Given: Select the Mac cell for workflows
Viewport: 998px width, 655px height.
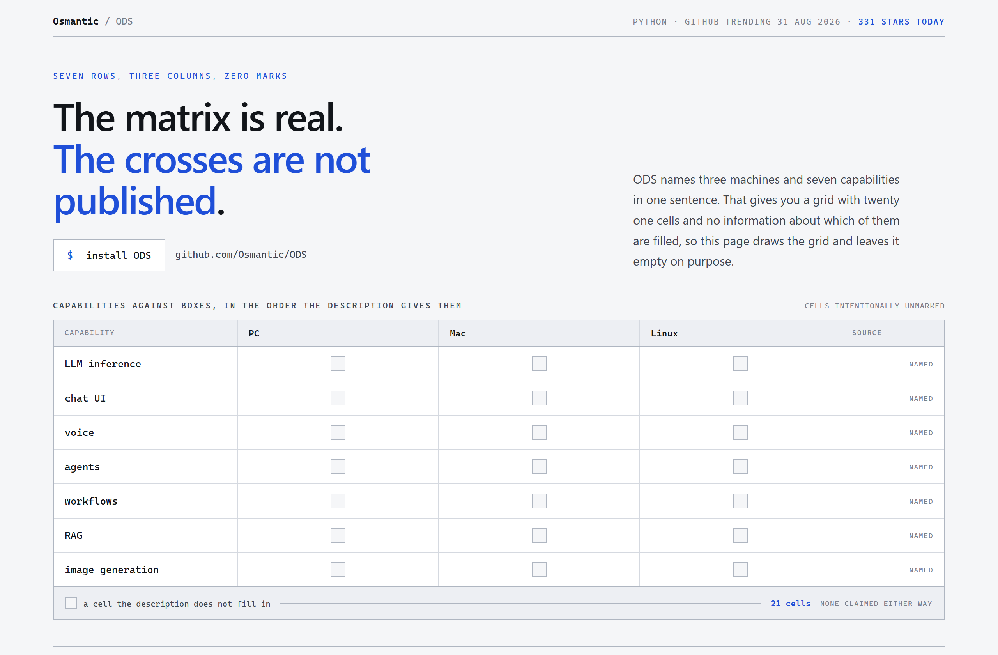Looking at the screenshot, I should click(539, 501).
